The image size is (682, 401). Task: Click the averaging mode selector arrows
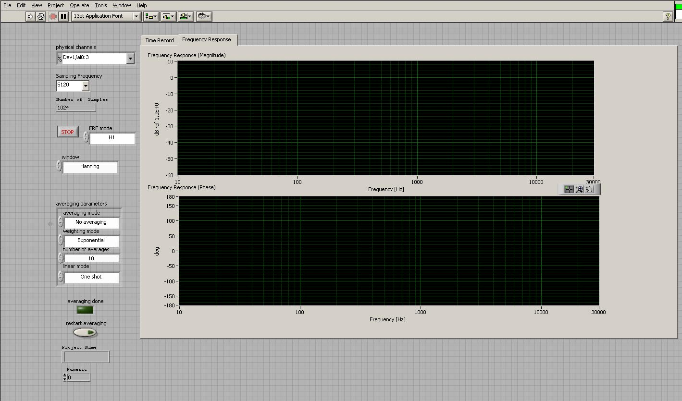click(x=61, y=221)
